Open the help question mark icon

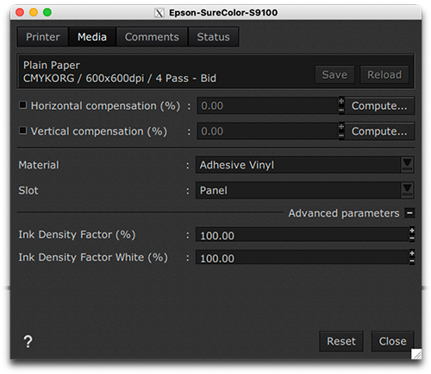28,341
